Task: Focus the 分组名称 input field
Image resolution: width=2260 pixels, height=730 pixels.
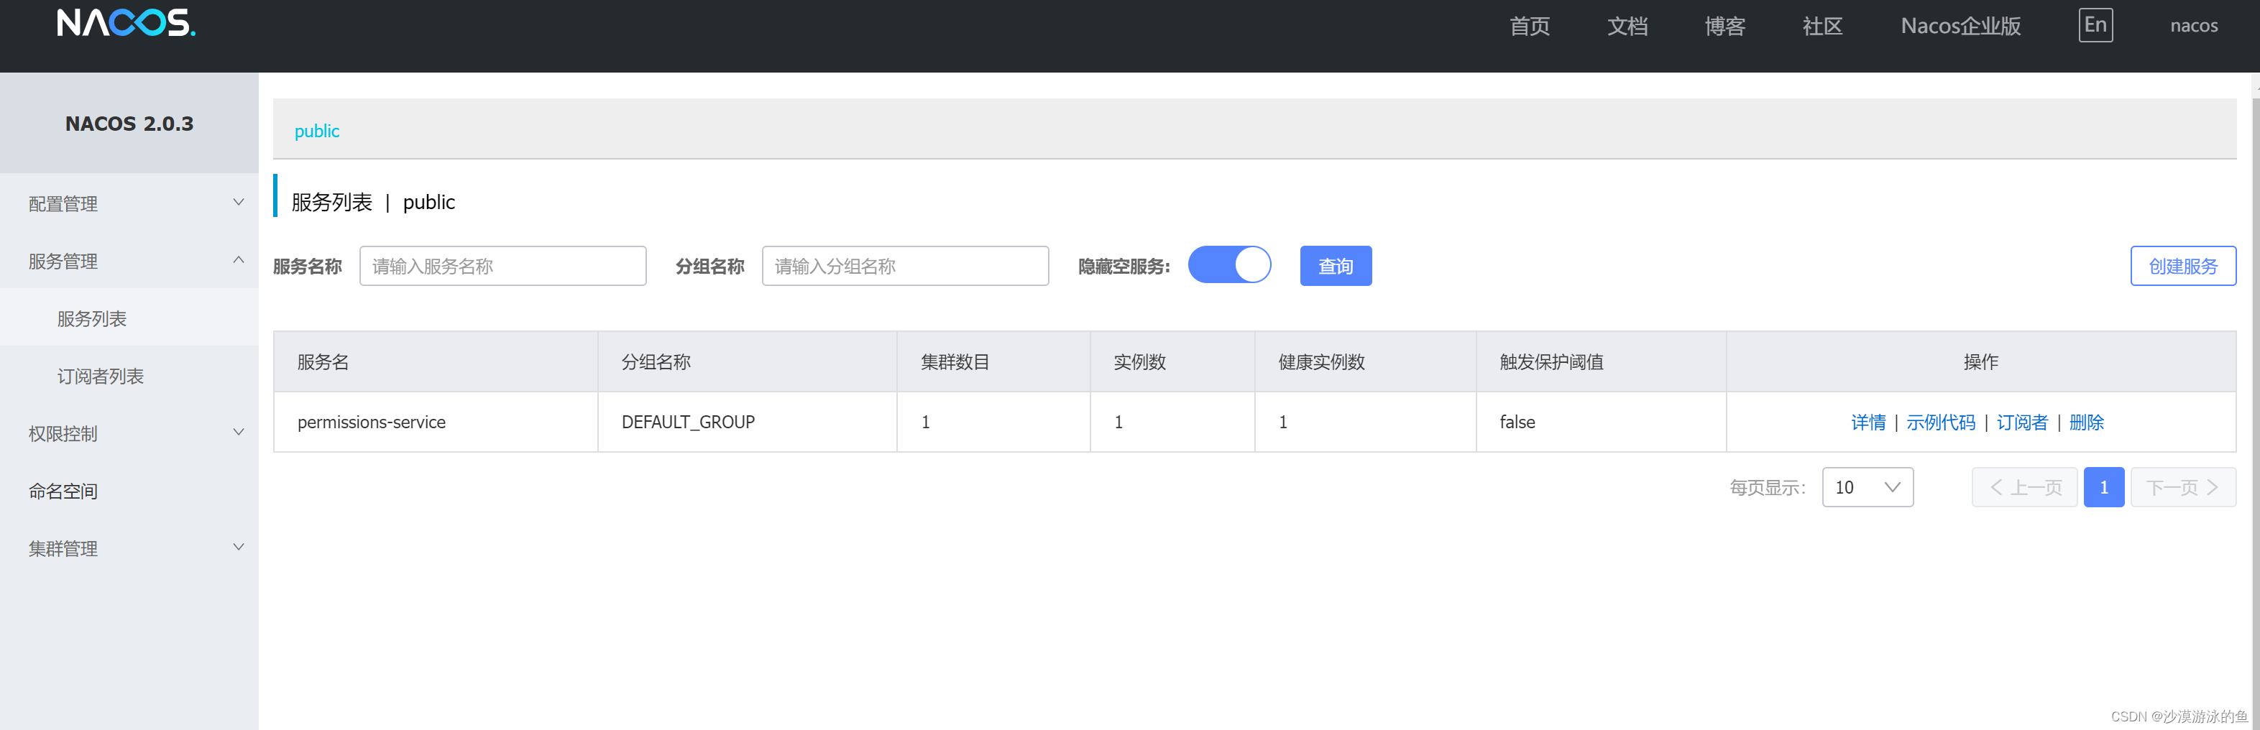Action: pos(906,266)
